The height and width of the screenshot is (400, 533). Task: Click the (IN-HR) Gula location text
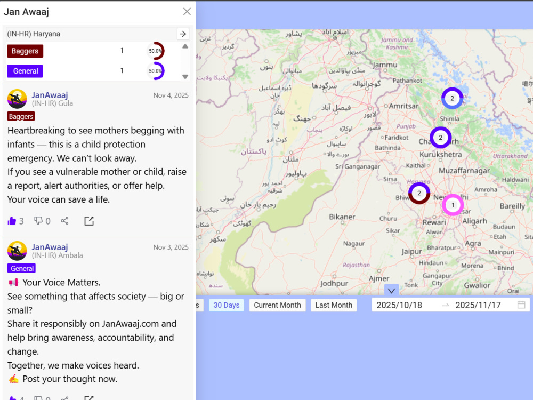(52, 103)
